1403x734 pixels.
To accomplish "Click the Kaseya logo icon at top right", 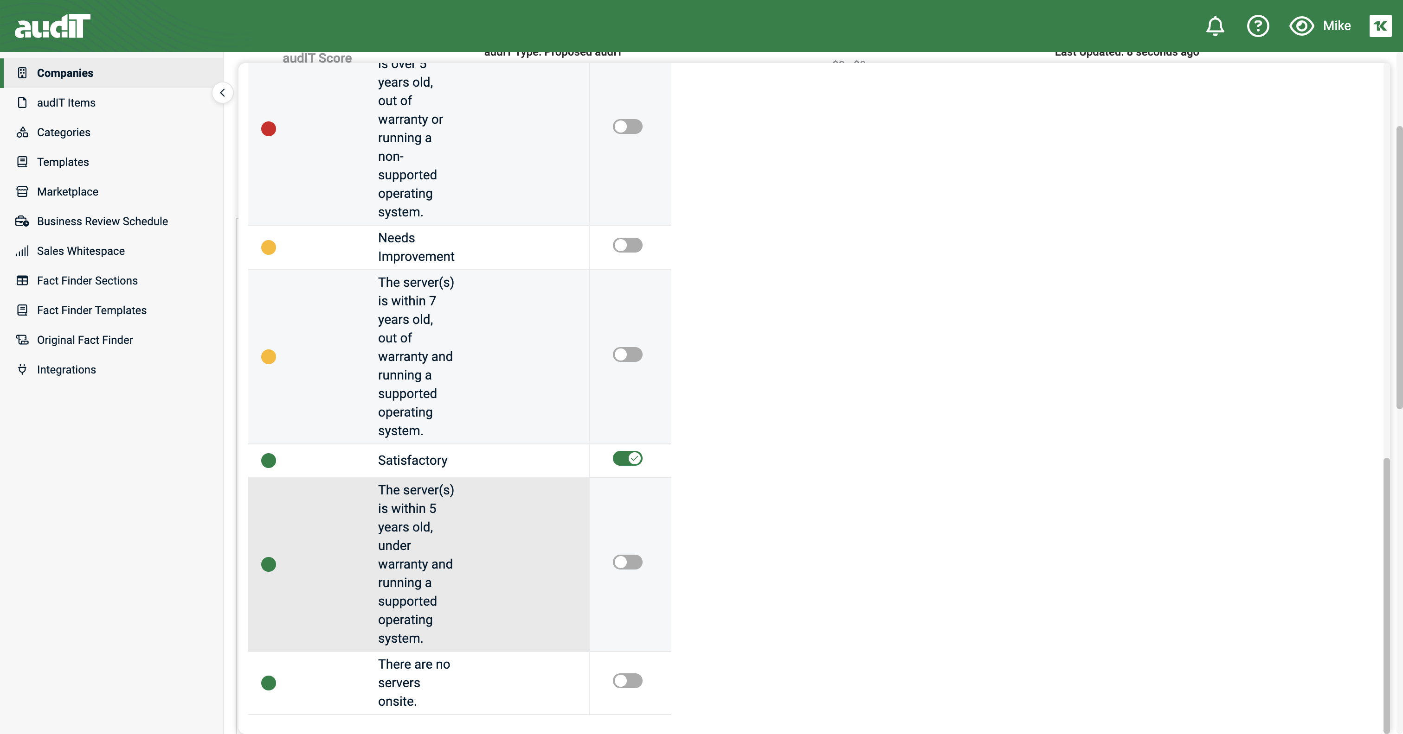I will (1380, 25).
